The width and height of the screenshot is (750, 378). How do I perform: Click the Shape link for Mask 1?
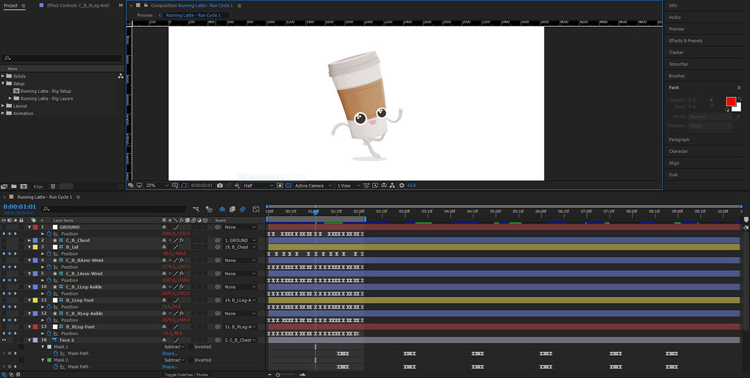[169, 353]
